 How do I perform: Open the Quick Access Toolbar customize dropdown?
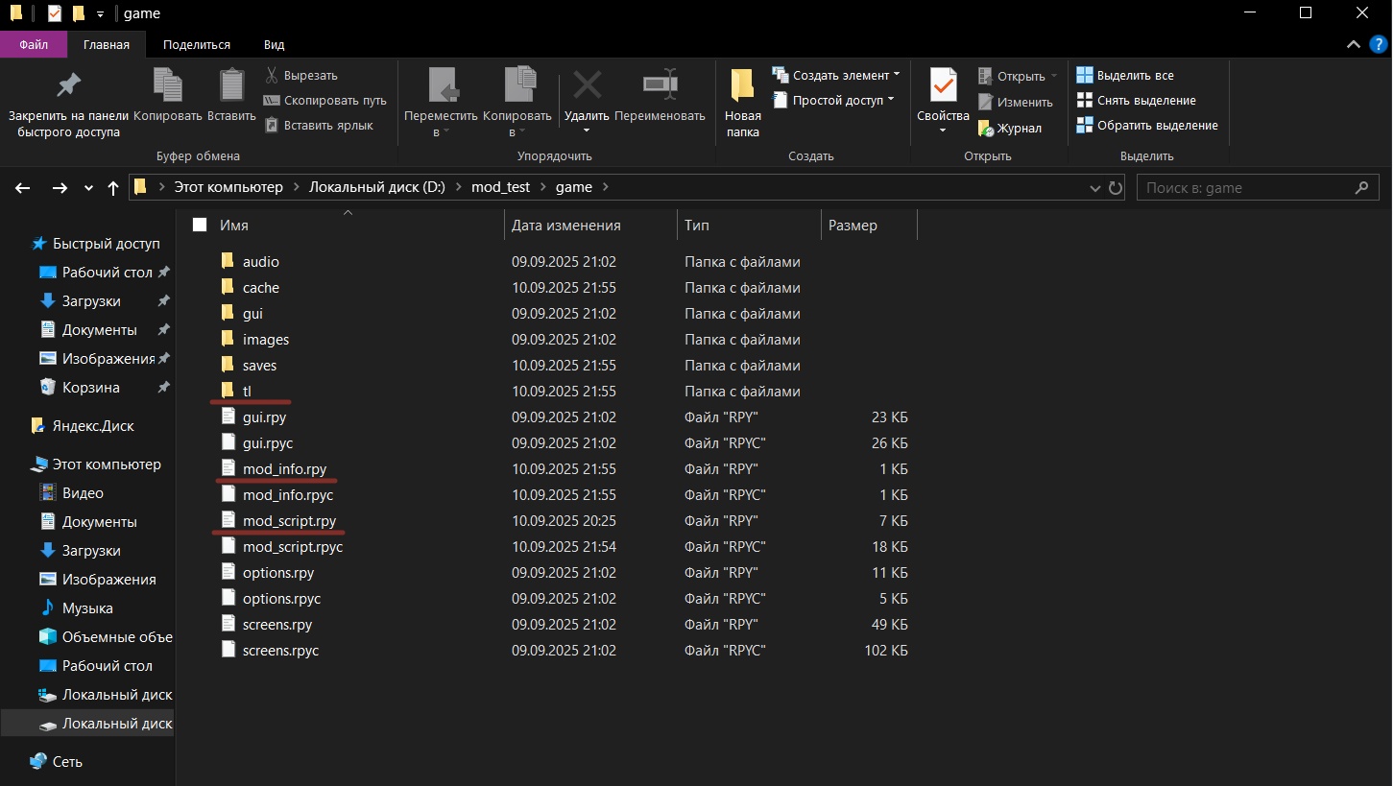point(101,13)
